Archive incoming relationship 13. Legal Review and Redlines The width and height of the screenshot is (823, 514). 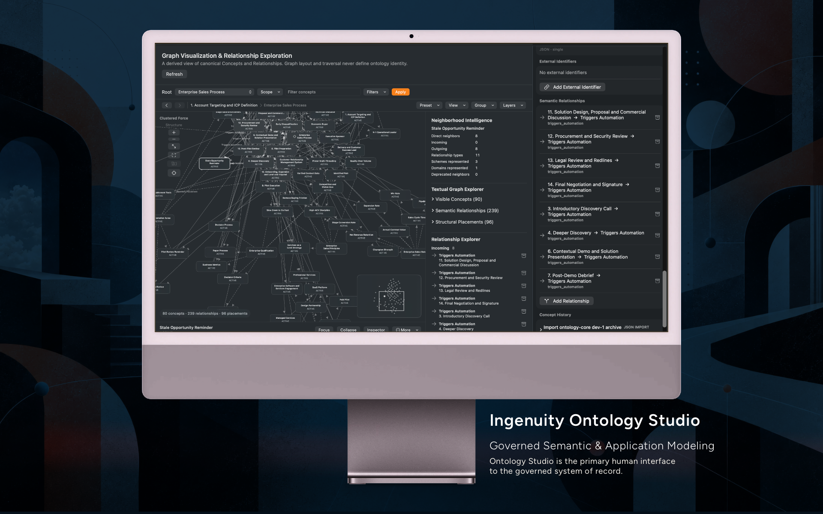[523, 286]
